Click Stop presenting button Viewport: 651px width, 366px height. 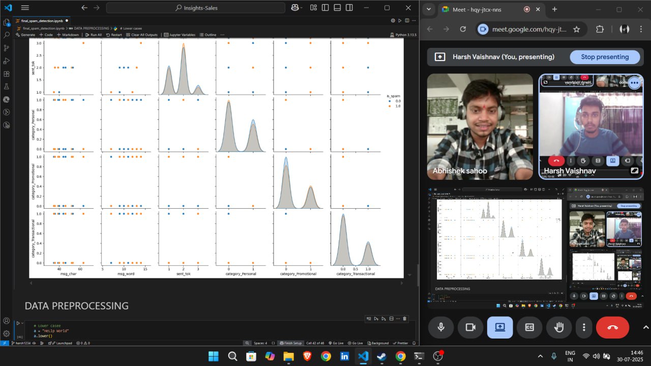pyautogui.click(x=604, y=57)
